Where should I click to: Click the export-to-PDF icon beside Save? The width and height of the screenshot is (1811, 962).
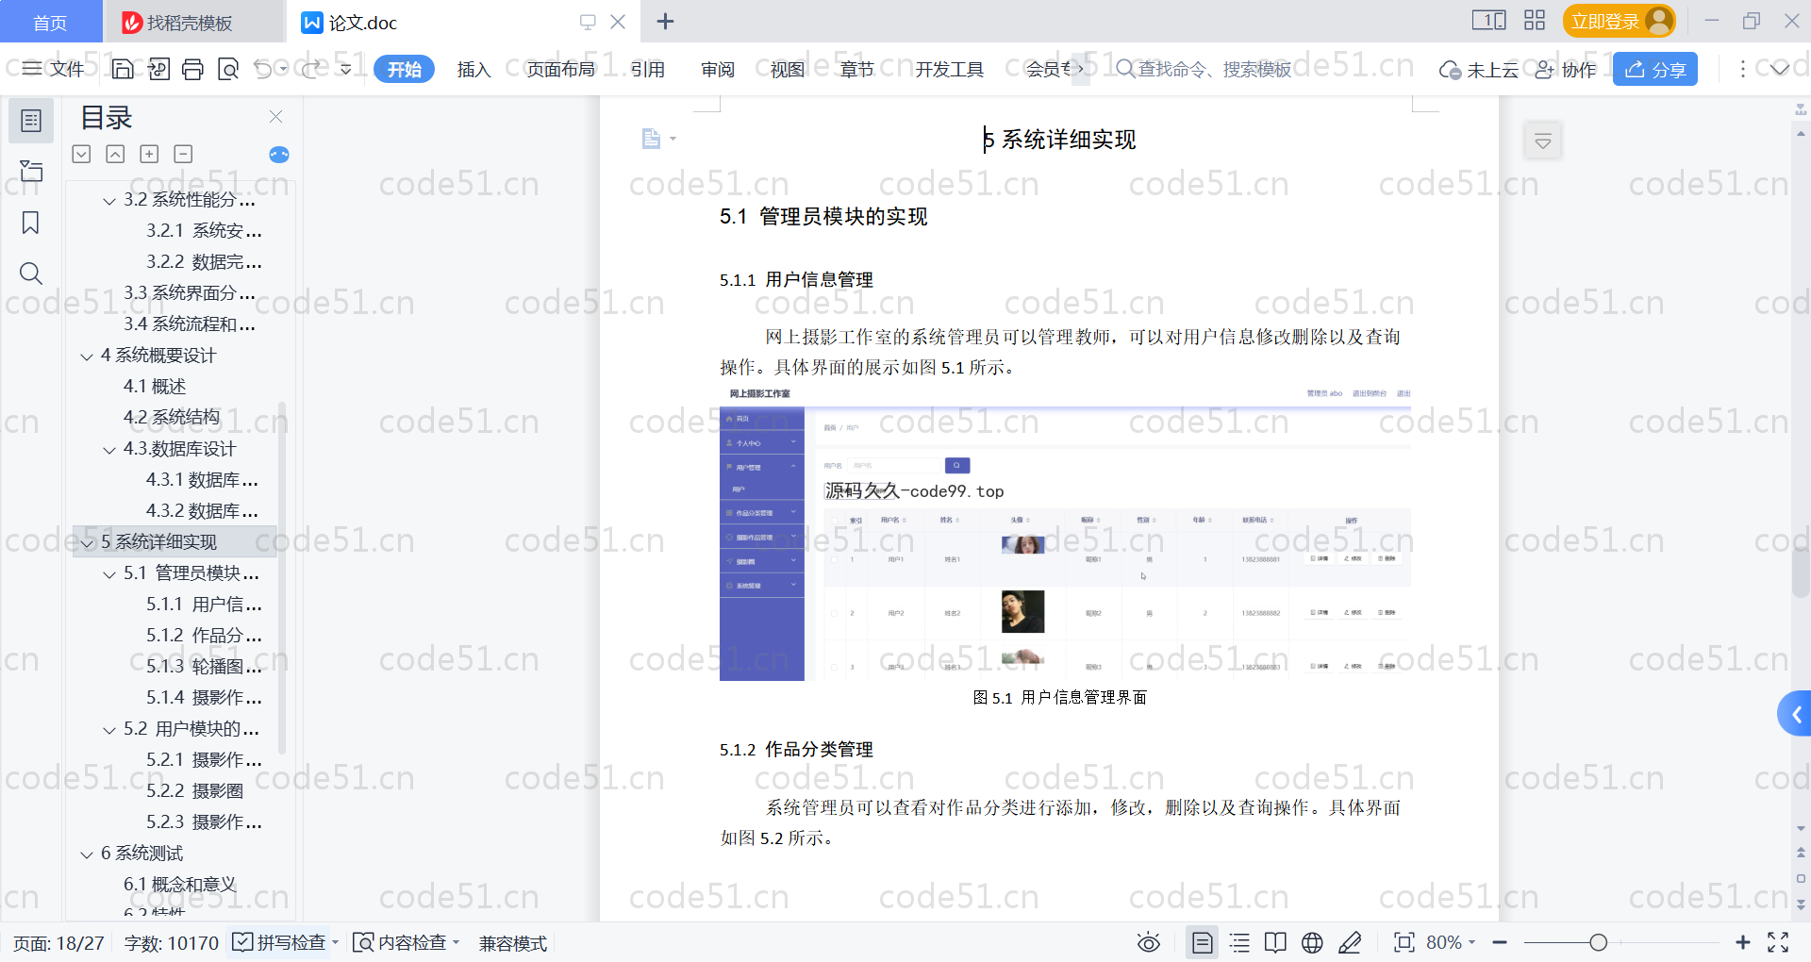click(158, 69)
